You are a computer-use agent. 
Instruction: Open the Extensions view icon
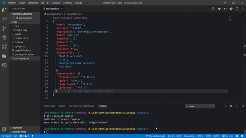[x=4, y=47]
